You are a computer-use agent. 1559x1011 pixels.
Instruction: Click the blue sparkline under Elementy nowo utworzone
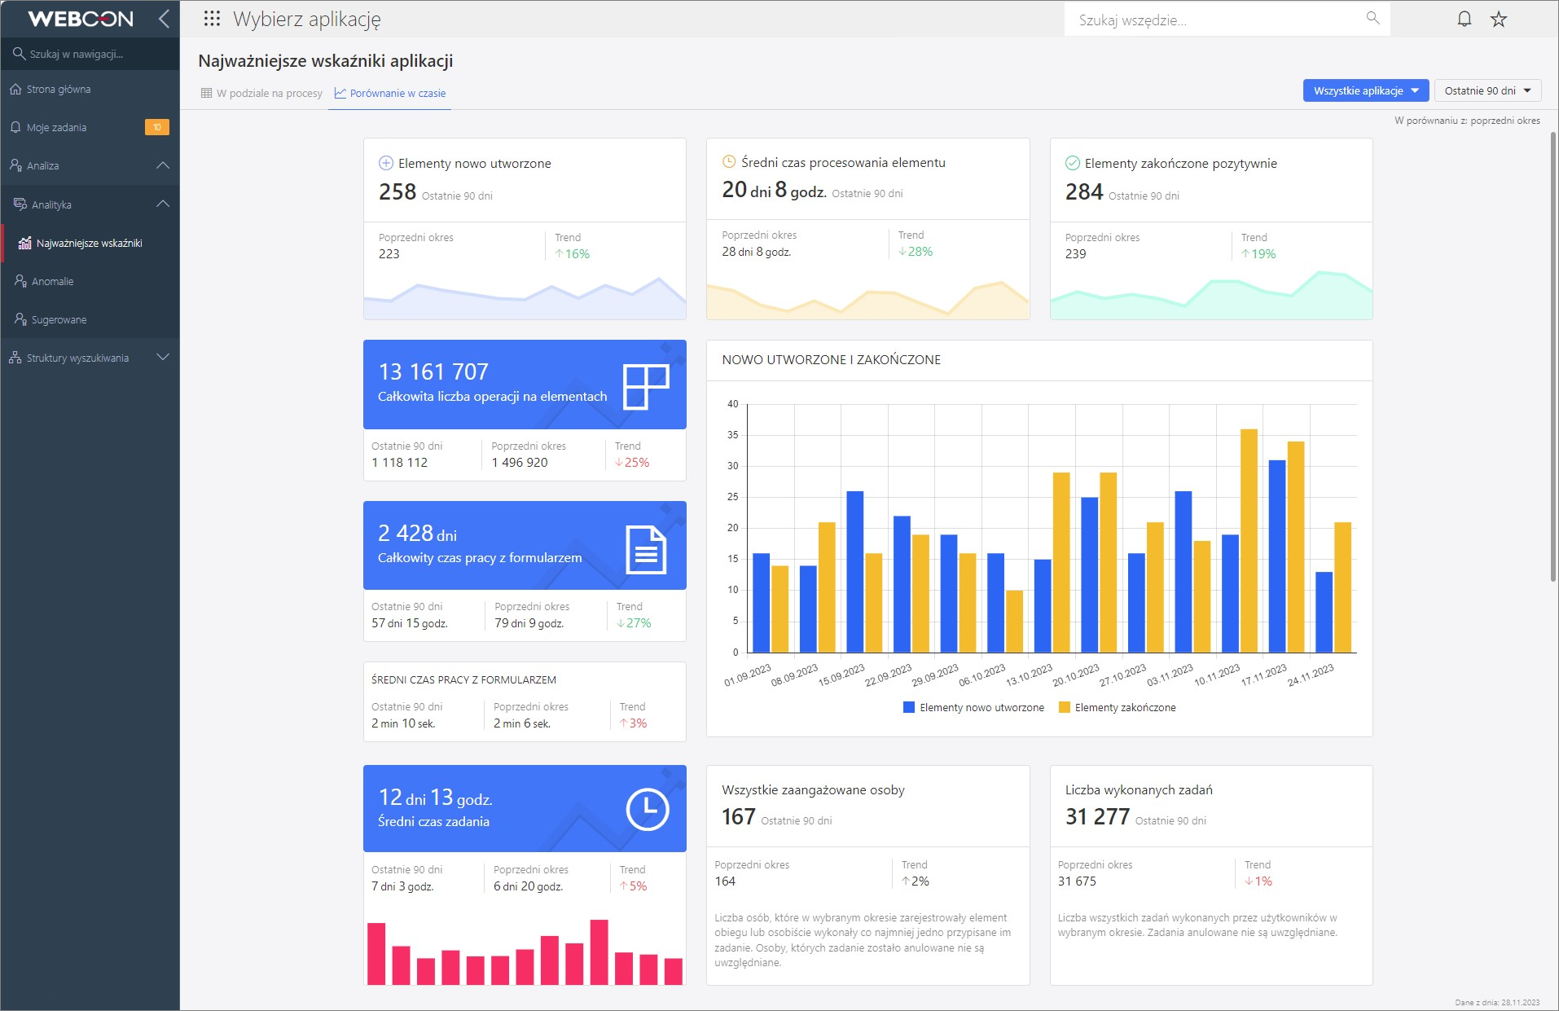tap(525, 299)
